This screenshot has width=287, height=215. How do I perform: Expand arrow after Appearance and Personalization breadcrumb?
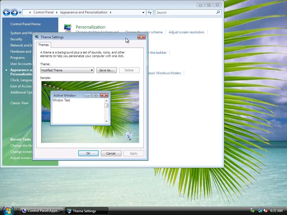coord(110,12)
